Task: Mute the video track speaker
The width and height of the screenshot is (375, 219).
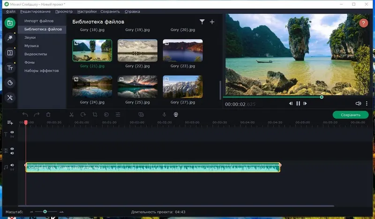Action: [12, 153]
